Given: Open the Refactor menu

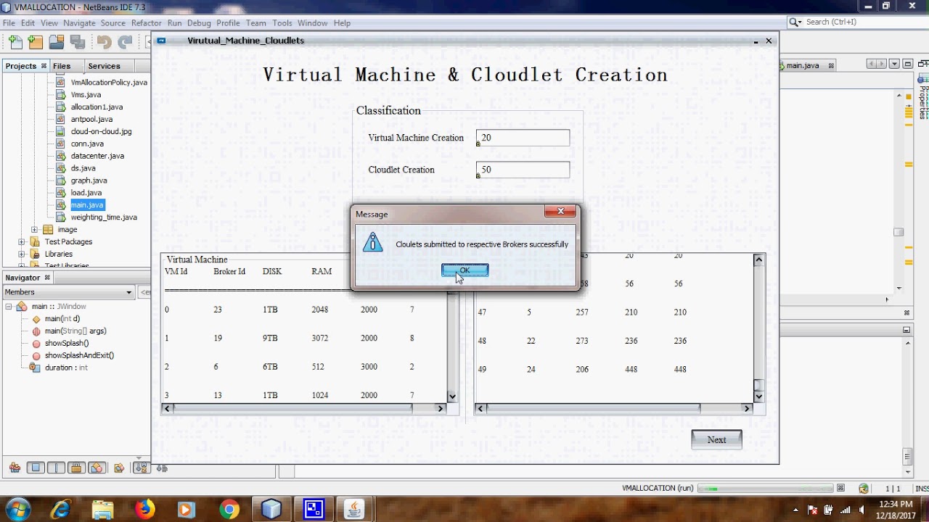Looking at the screenshot, I should (146, 23).
